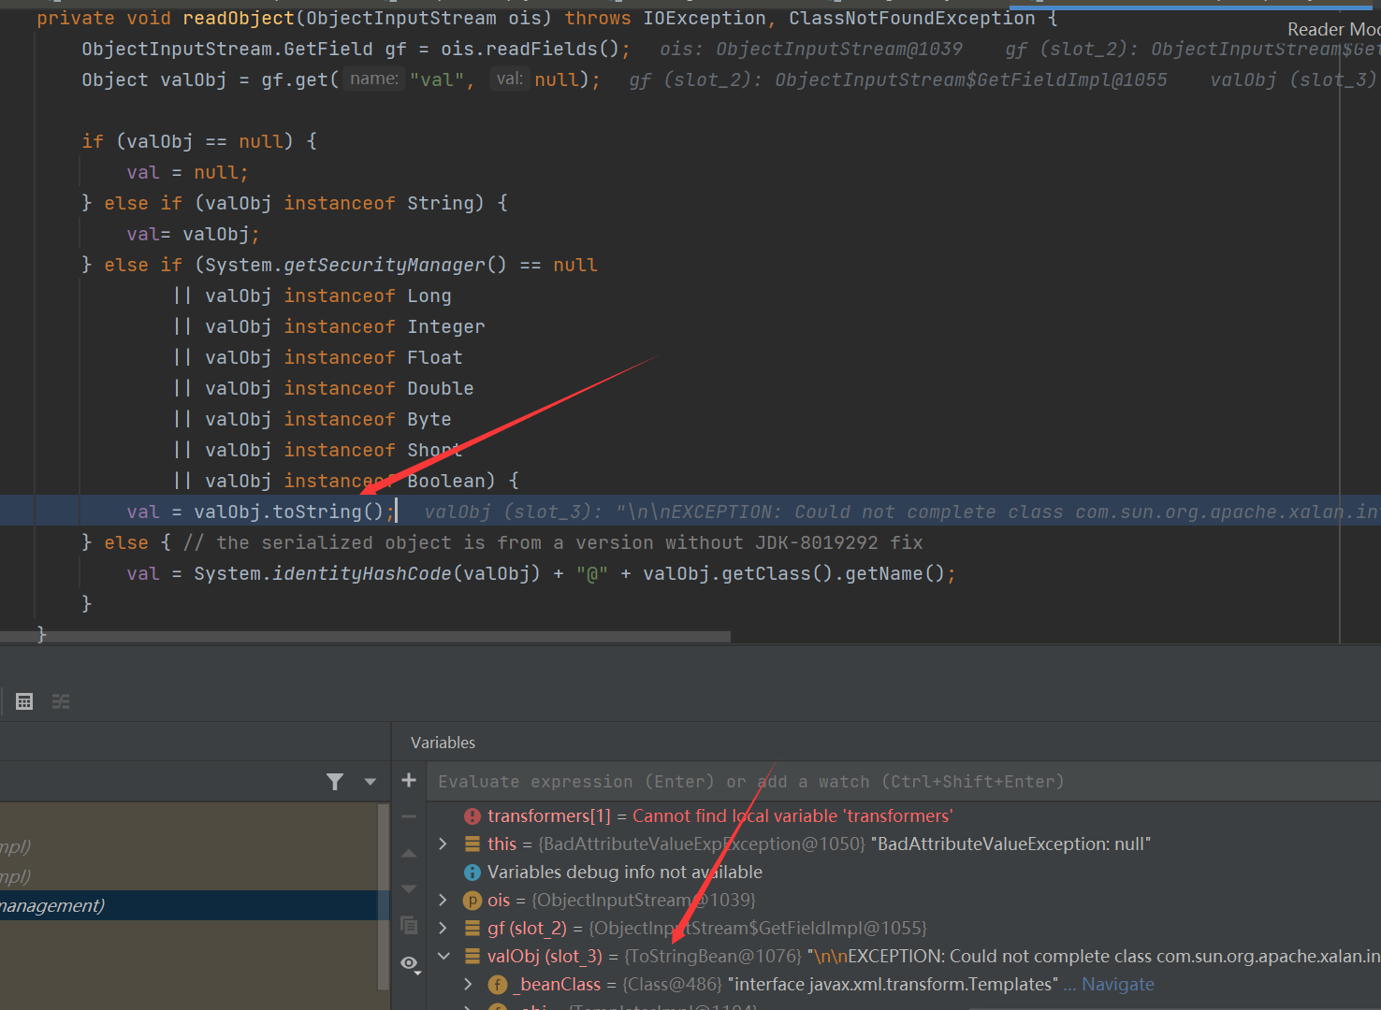Screen dimensions: 1381x1010
Task: Click 'valObj instanceof String' condition
Action: [x=345, y=203]
